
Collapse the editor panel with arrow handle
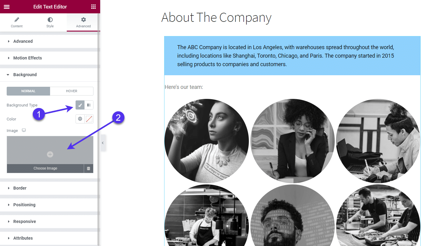[x=103, y=143]
